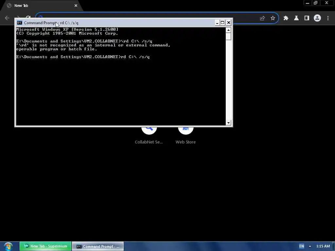Screen dimensions: 335x251
Task: Bookmark this tab with the star icon
Action: pyautogui.click(x=273, y=18)
